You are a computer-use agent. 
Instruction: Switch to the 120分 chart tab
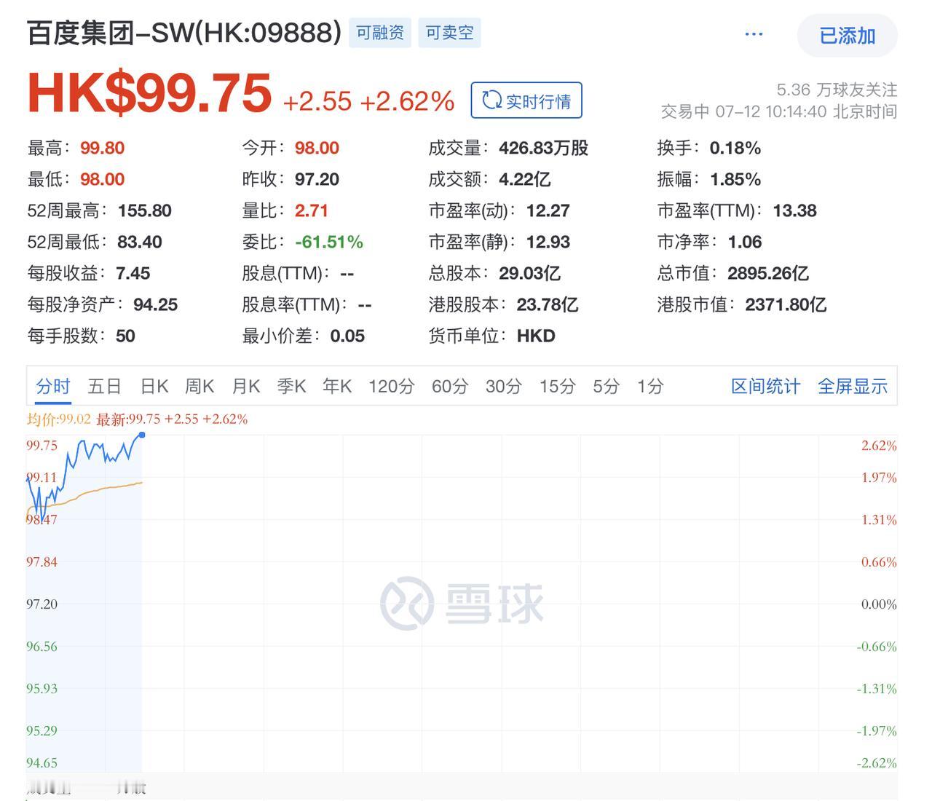pyautogui.click(x=391, y=386)
